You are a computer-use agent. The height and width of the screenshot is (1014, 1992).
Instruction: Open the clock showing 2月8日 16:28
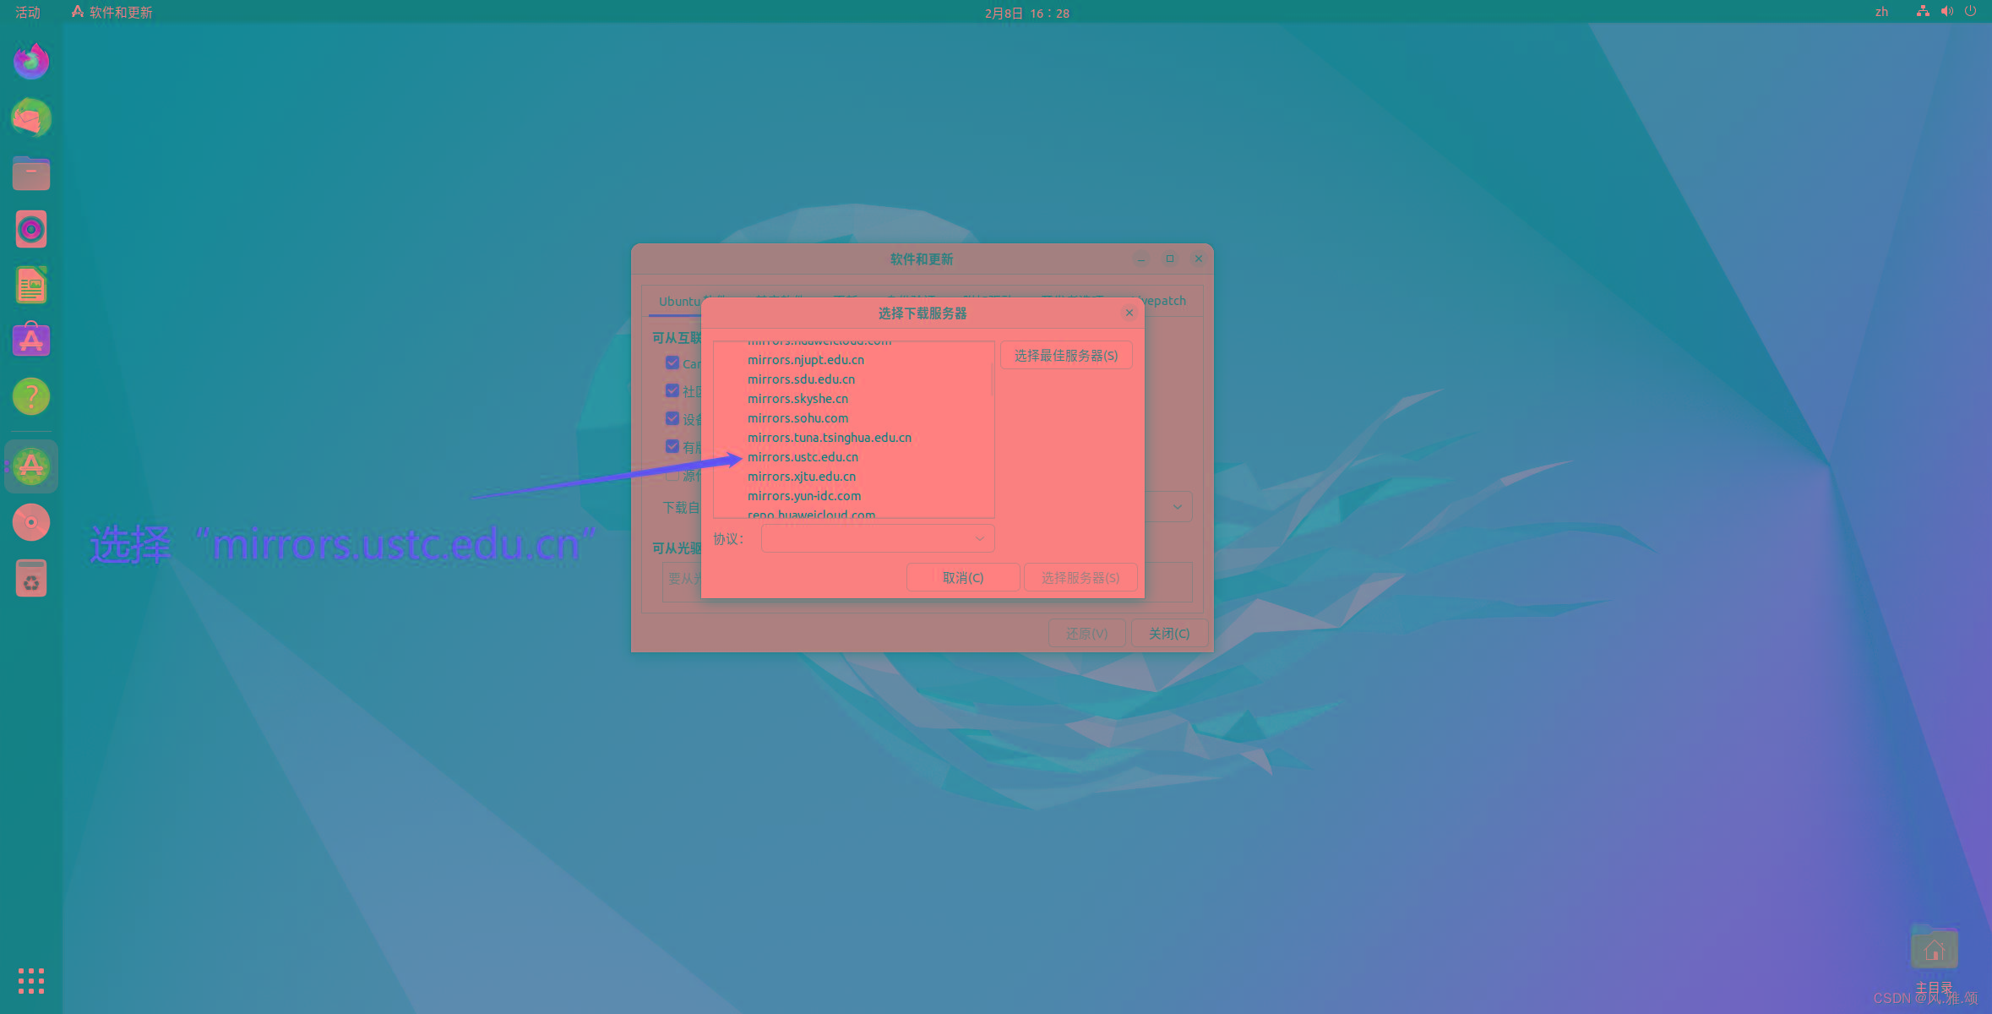tap(1026, 13)
